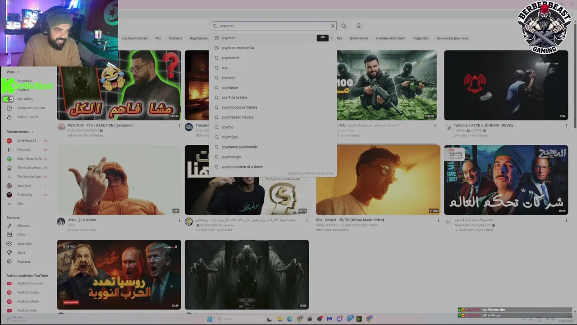The width and height of the screenshot is (577, 325).
Task: Open the Mix - Soldjvt 30/30 thumbnail
Action: [x=378, y=180]
